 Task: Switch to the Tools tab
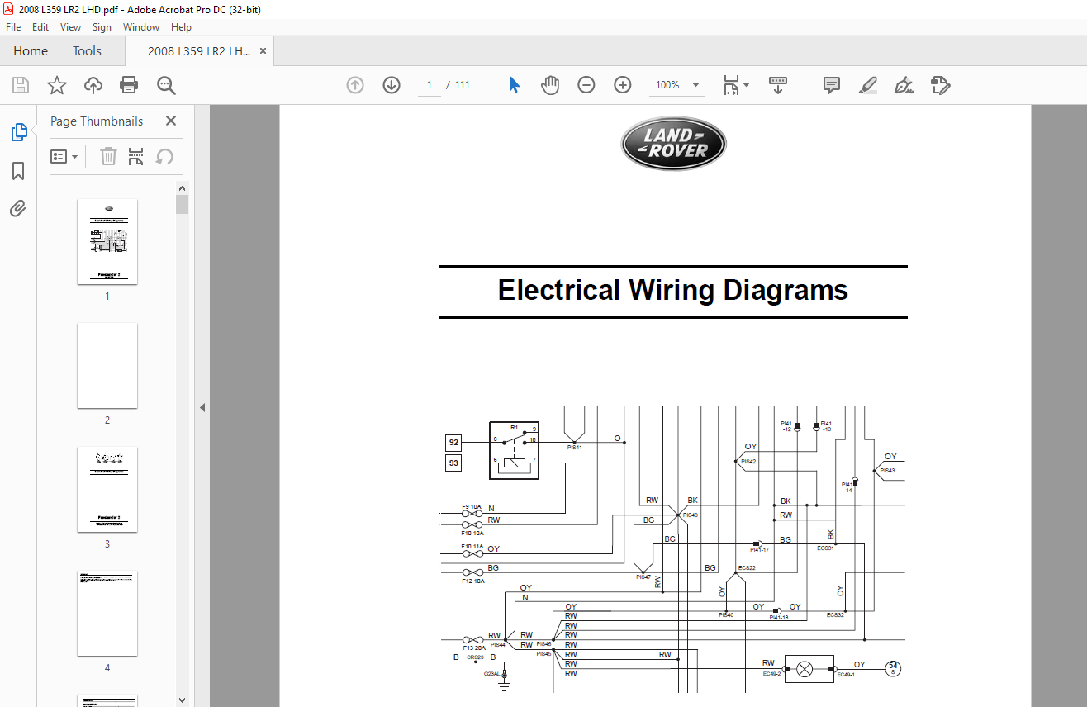click(x=87, y=51)
